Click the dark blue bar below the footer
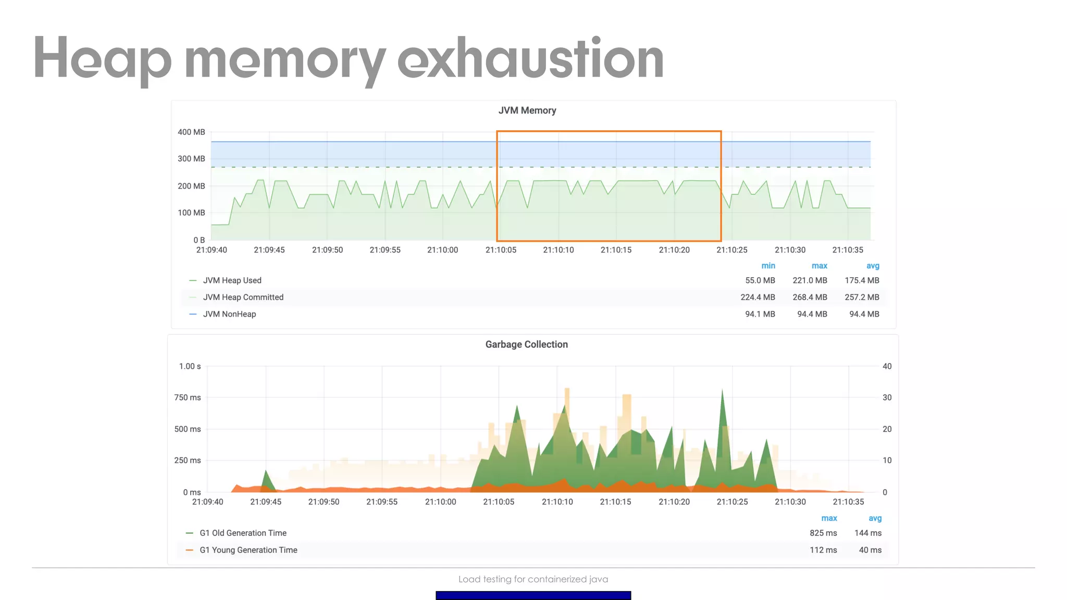This screenshot has height=600, width=1067. coord(533,595)
